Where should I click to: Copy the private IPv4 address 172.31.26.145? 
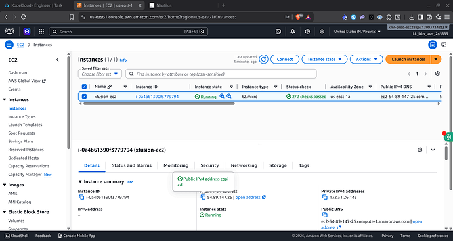point(325,197)
